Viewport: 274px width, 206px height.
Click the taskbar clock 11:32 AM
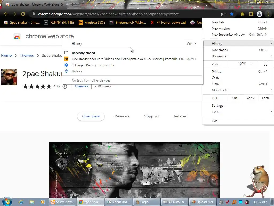point(260,202)
